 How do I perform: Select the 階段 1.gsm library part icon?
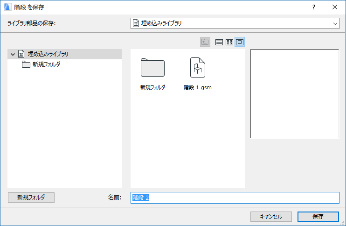tap(198, 68)
